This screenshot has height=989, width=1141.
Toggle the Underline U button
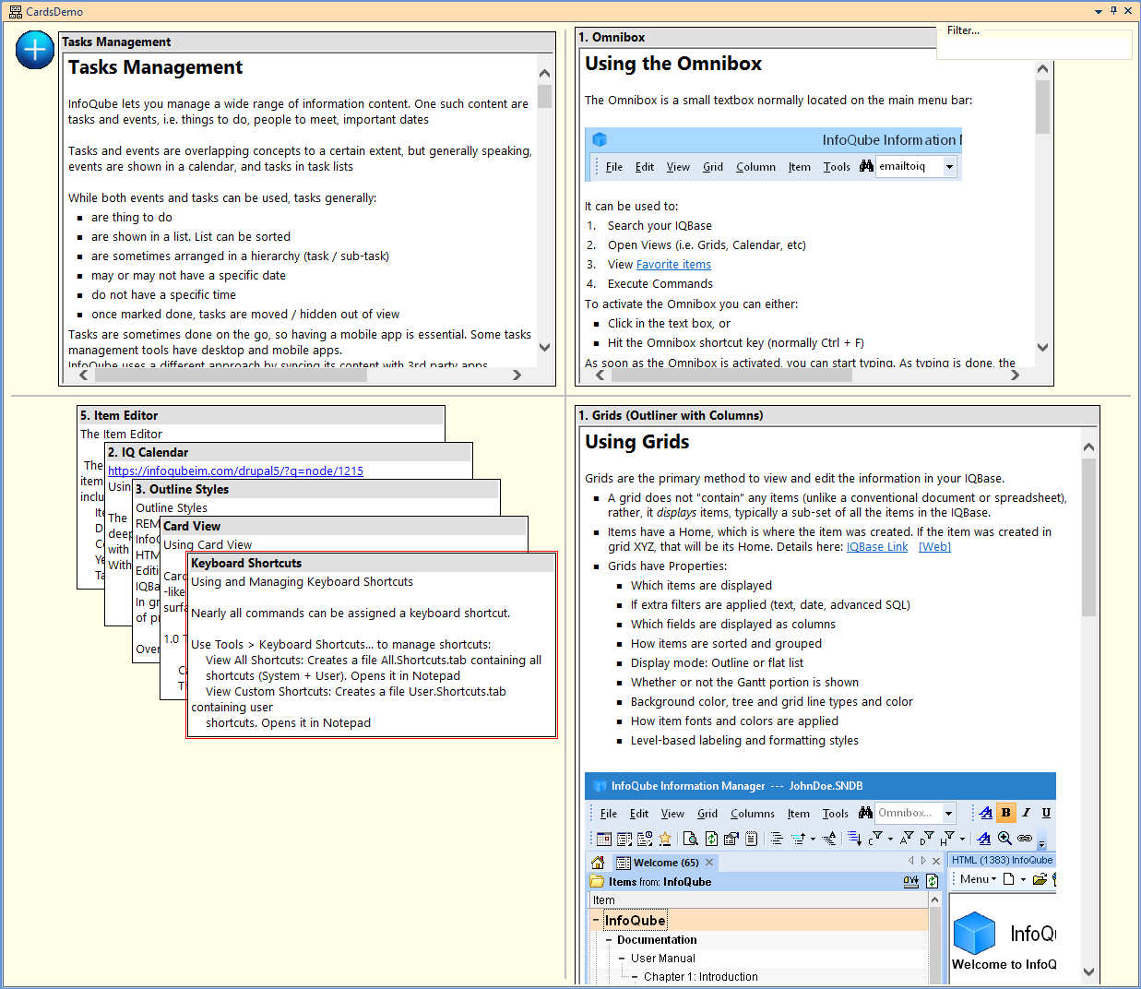[1046, 813]
